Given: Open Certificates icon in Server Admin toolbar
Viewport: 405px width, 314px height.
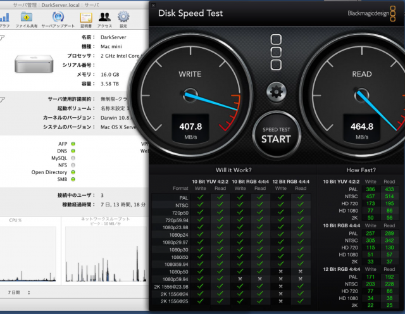Looking at the screenshot, I should coord(86,20).
